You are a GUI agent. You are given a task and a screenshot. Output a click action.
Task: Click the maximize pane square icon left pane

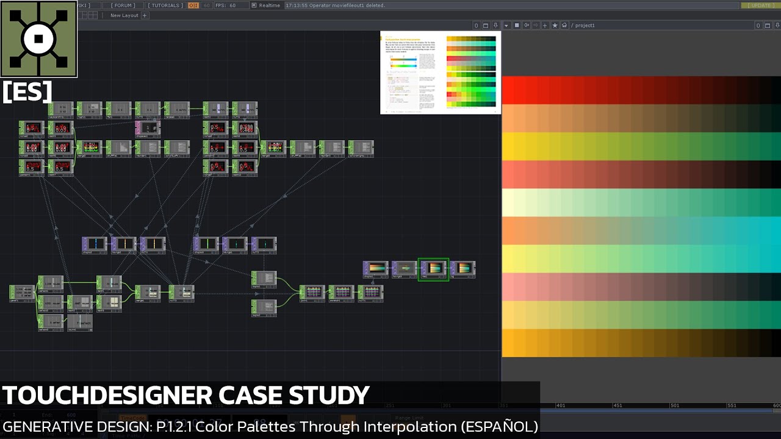click(x=486, y=25)
